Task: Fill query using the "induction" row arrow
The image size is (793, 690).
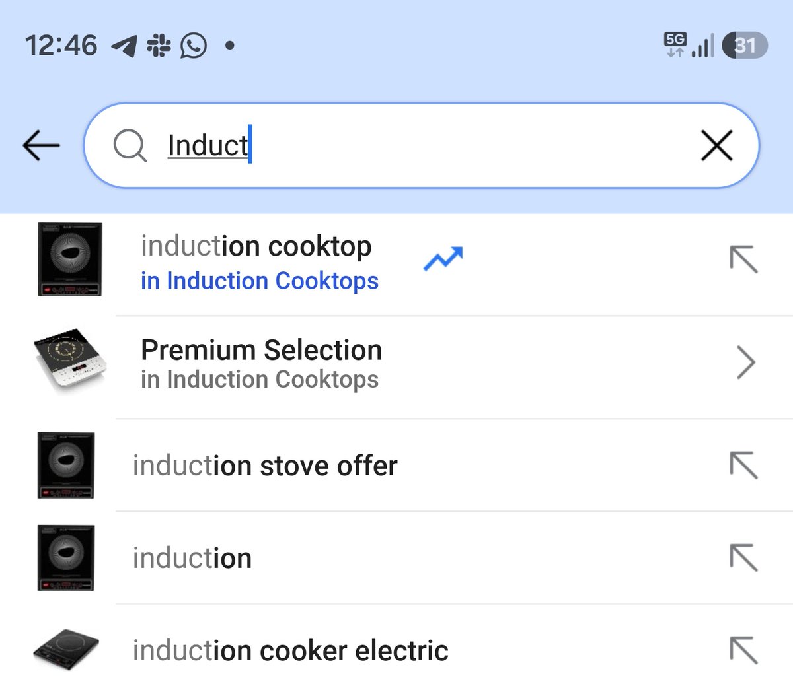Action: pyautogui.click(x=743, y=559)
